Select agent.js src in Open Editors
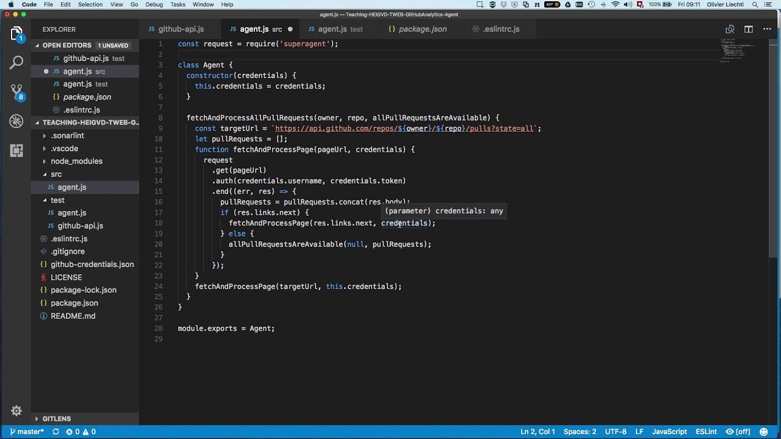The width and height of the screenshot is (781, 439). point(85,71)
